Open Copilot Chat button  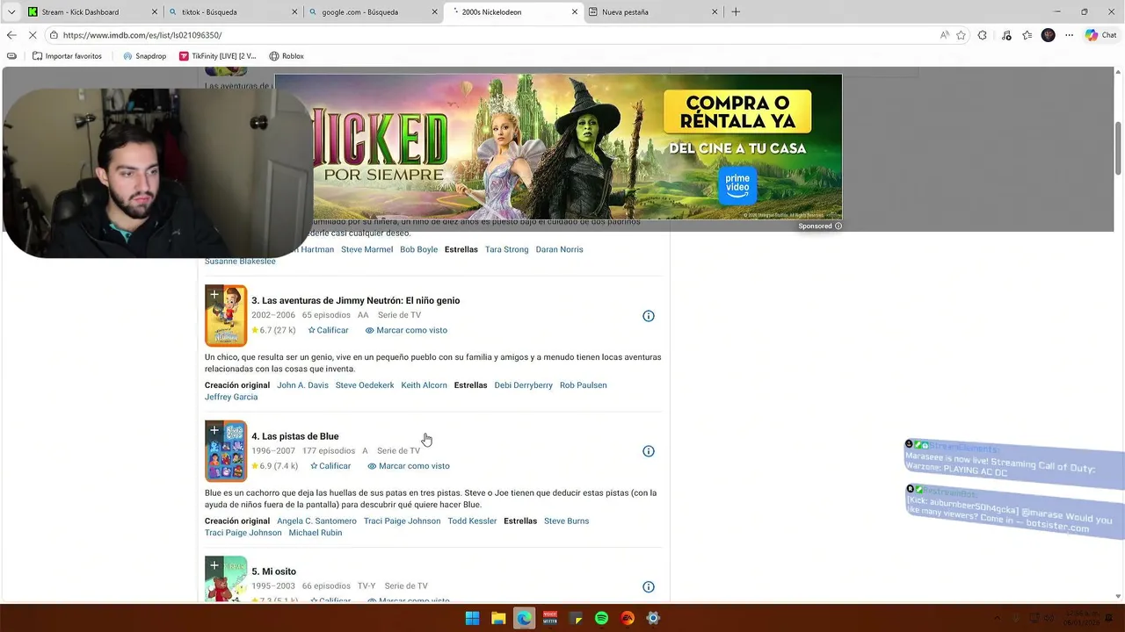click(1100, 35)
